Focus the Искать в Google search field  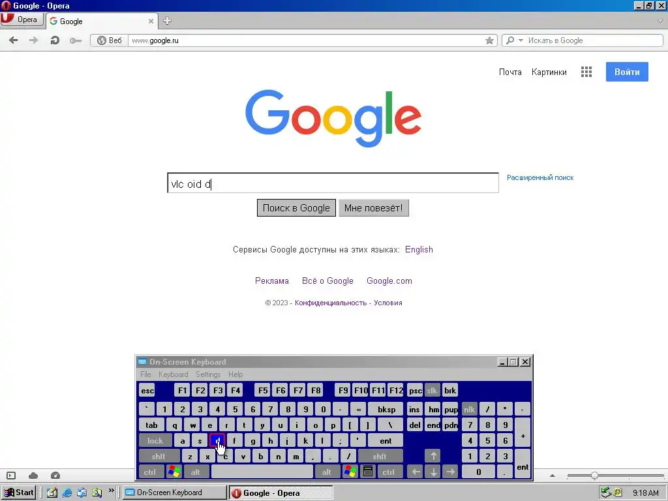point(594,40)
